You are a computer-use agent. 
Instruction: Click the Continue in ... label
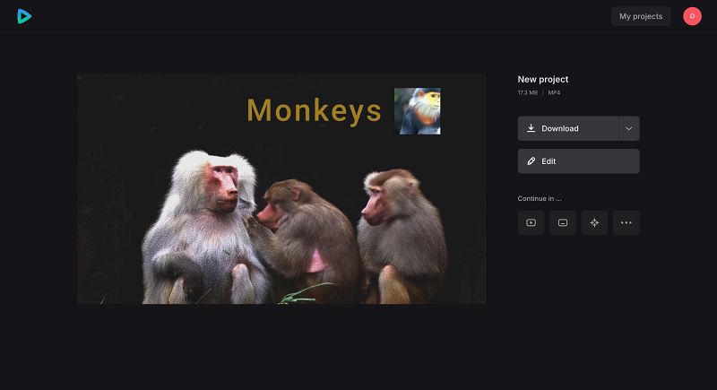(540, 198)
